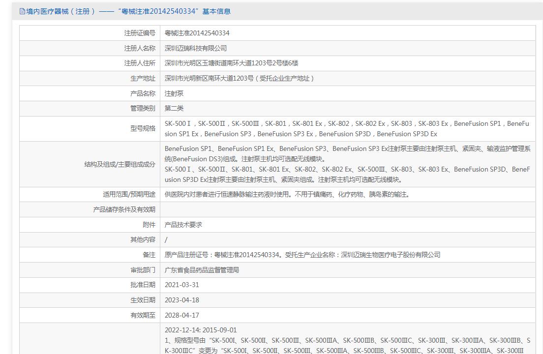543x354 pixels.
Task: Click effective date 2023-04-18
Action: click(182, 300)
